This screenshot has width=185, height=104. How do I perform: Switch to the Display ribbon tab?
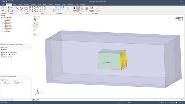20,5
